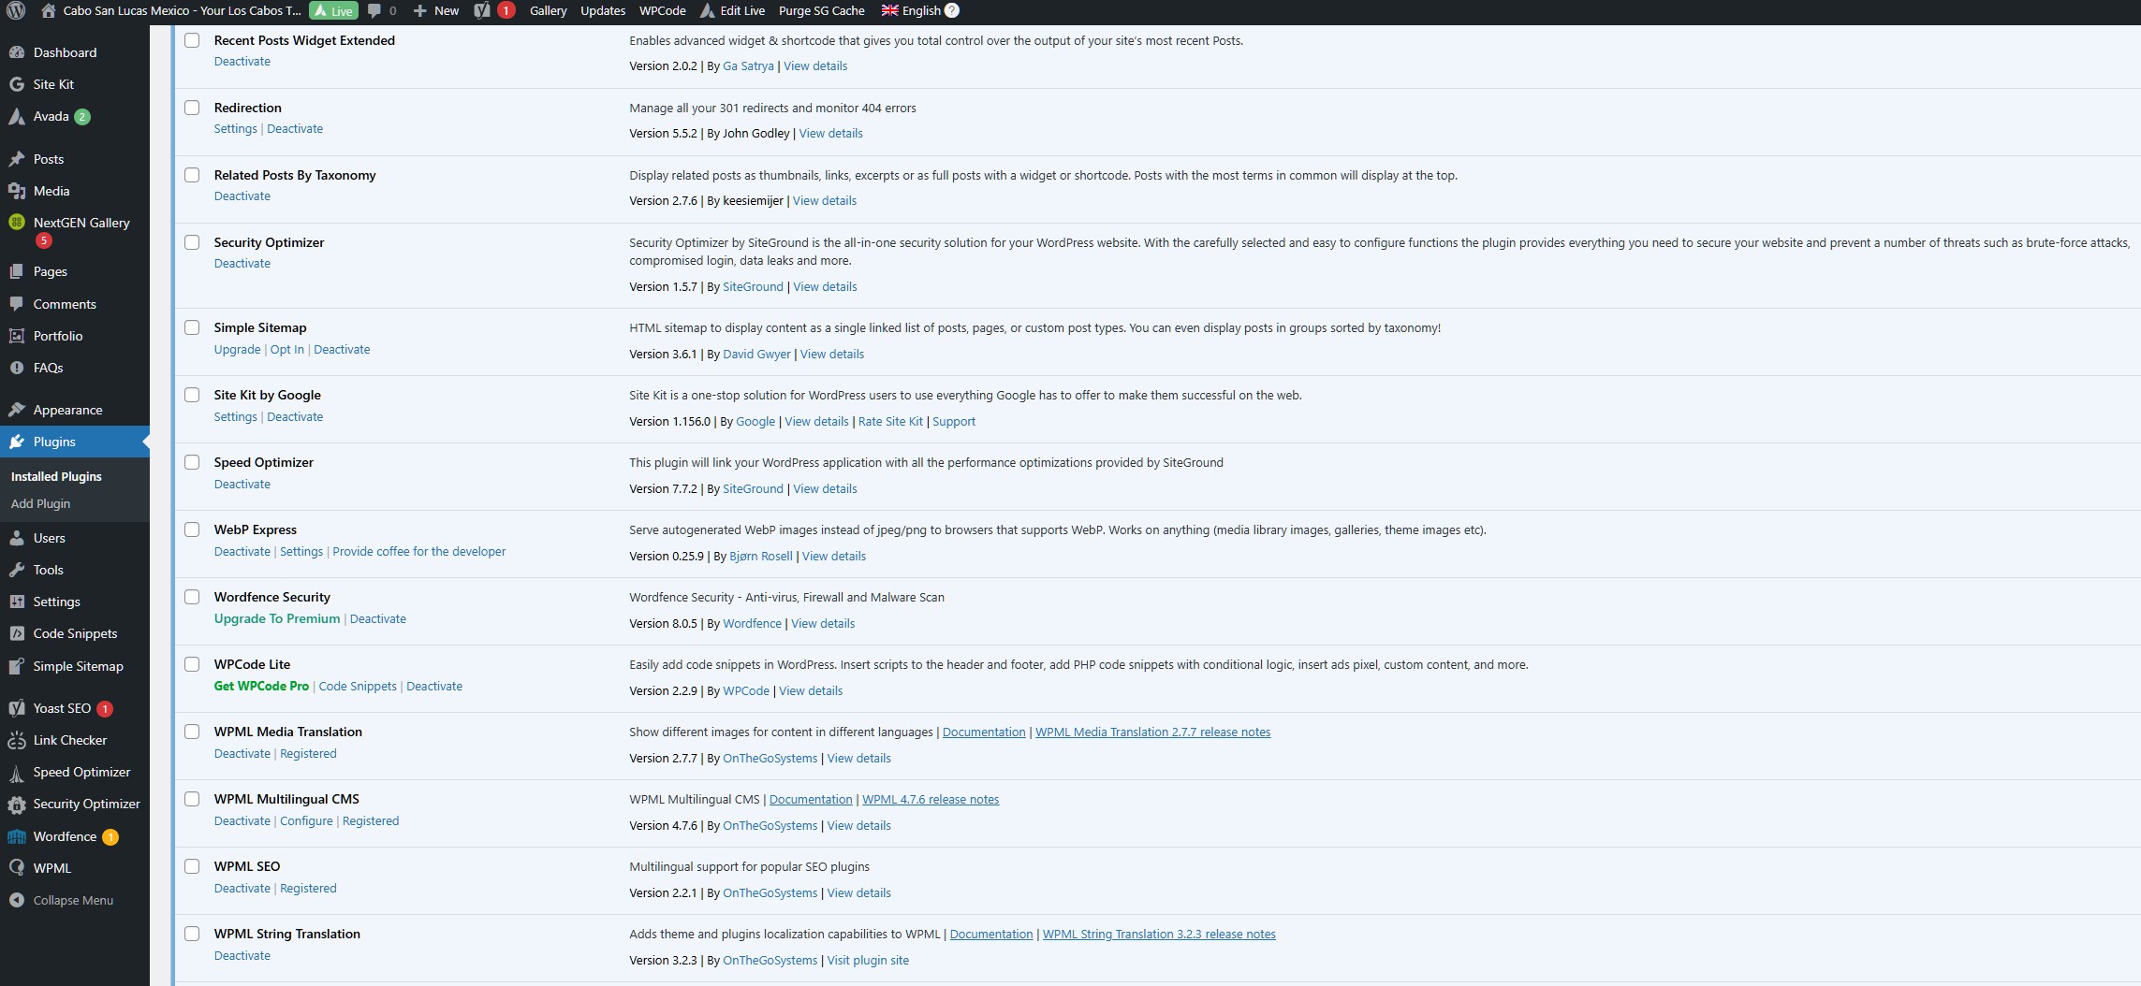Image resolution: width=2141 pixels, height=986 pixels.
Task: Open the Bjørn Rosell author link
Action: click(x=760, y=556)
